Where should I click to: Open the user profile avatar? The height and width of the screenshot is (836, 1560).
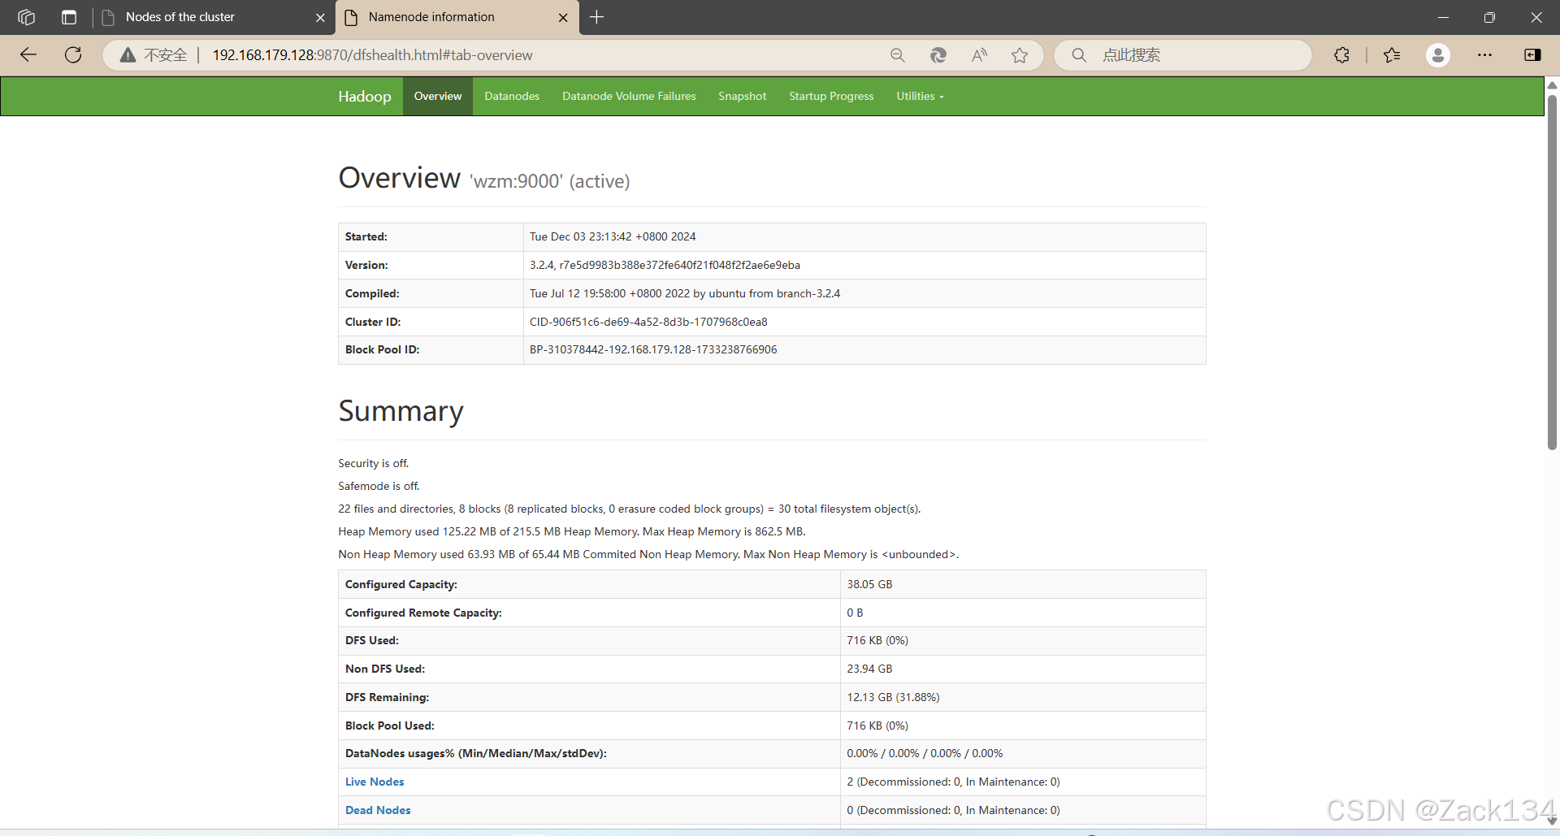(x=1438, y=55)
